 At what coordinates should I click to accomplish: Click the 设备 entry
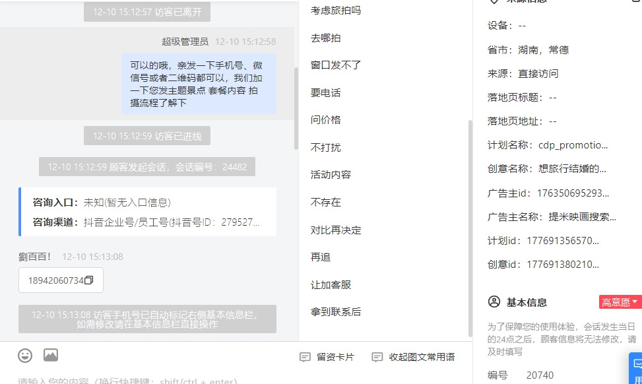point(507,26)
